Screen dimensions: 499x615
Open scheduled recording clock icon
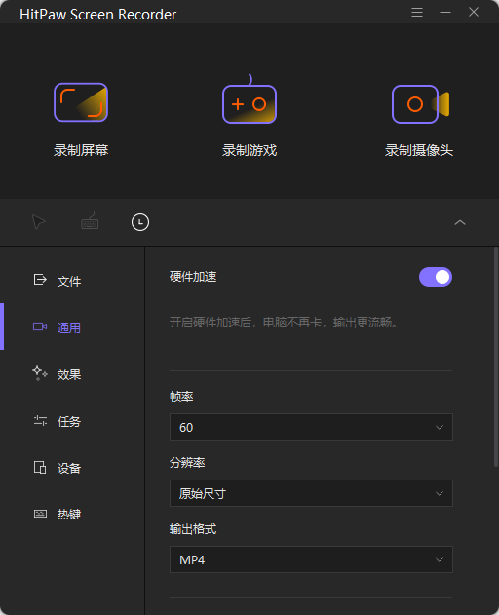point(140,222)
